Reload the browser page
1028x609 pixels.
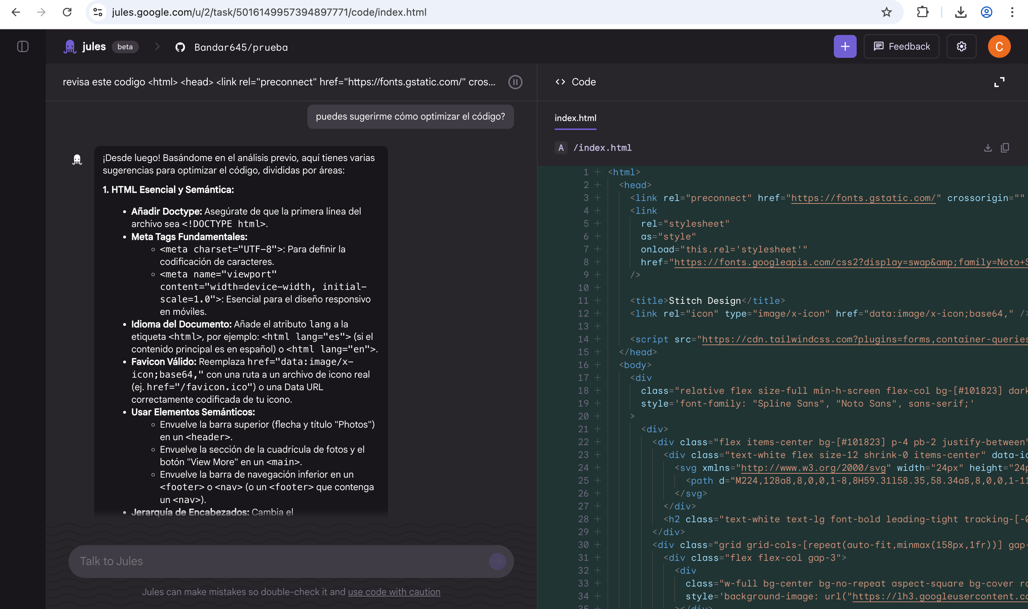coord(67,12)
